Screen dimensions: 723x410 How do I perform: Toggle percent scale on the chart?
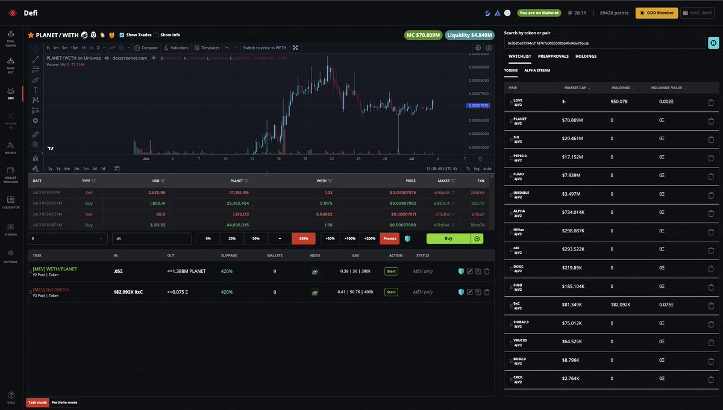coord(469,169)
